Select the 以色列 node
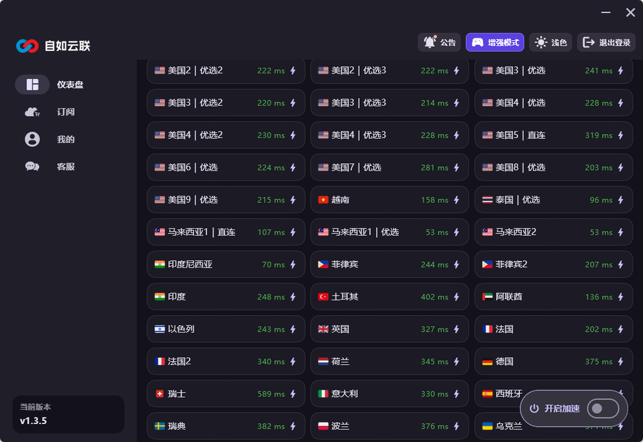 coord(225,329)
